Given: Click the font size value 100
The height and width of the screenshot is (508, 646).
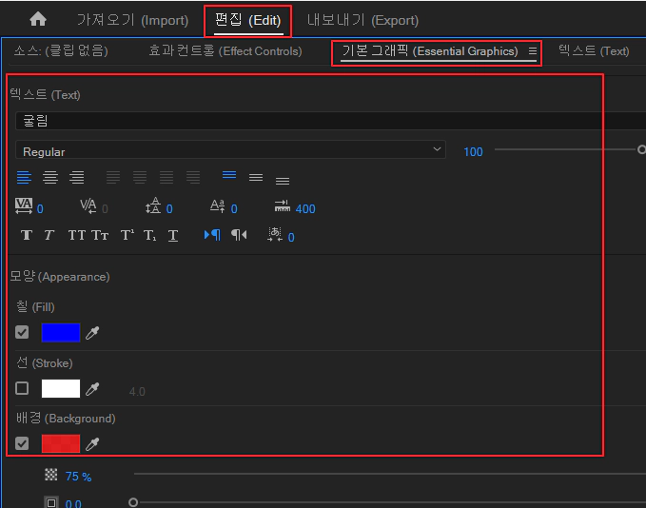Looking at the screenshot, I should (x=473, y=152).
